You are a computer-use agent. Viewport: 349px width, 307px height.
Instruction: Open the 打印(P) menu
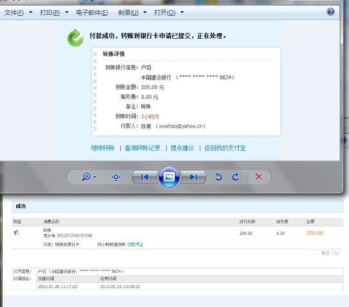tap(50, 13)
